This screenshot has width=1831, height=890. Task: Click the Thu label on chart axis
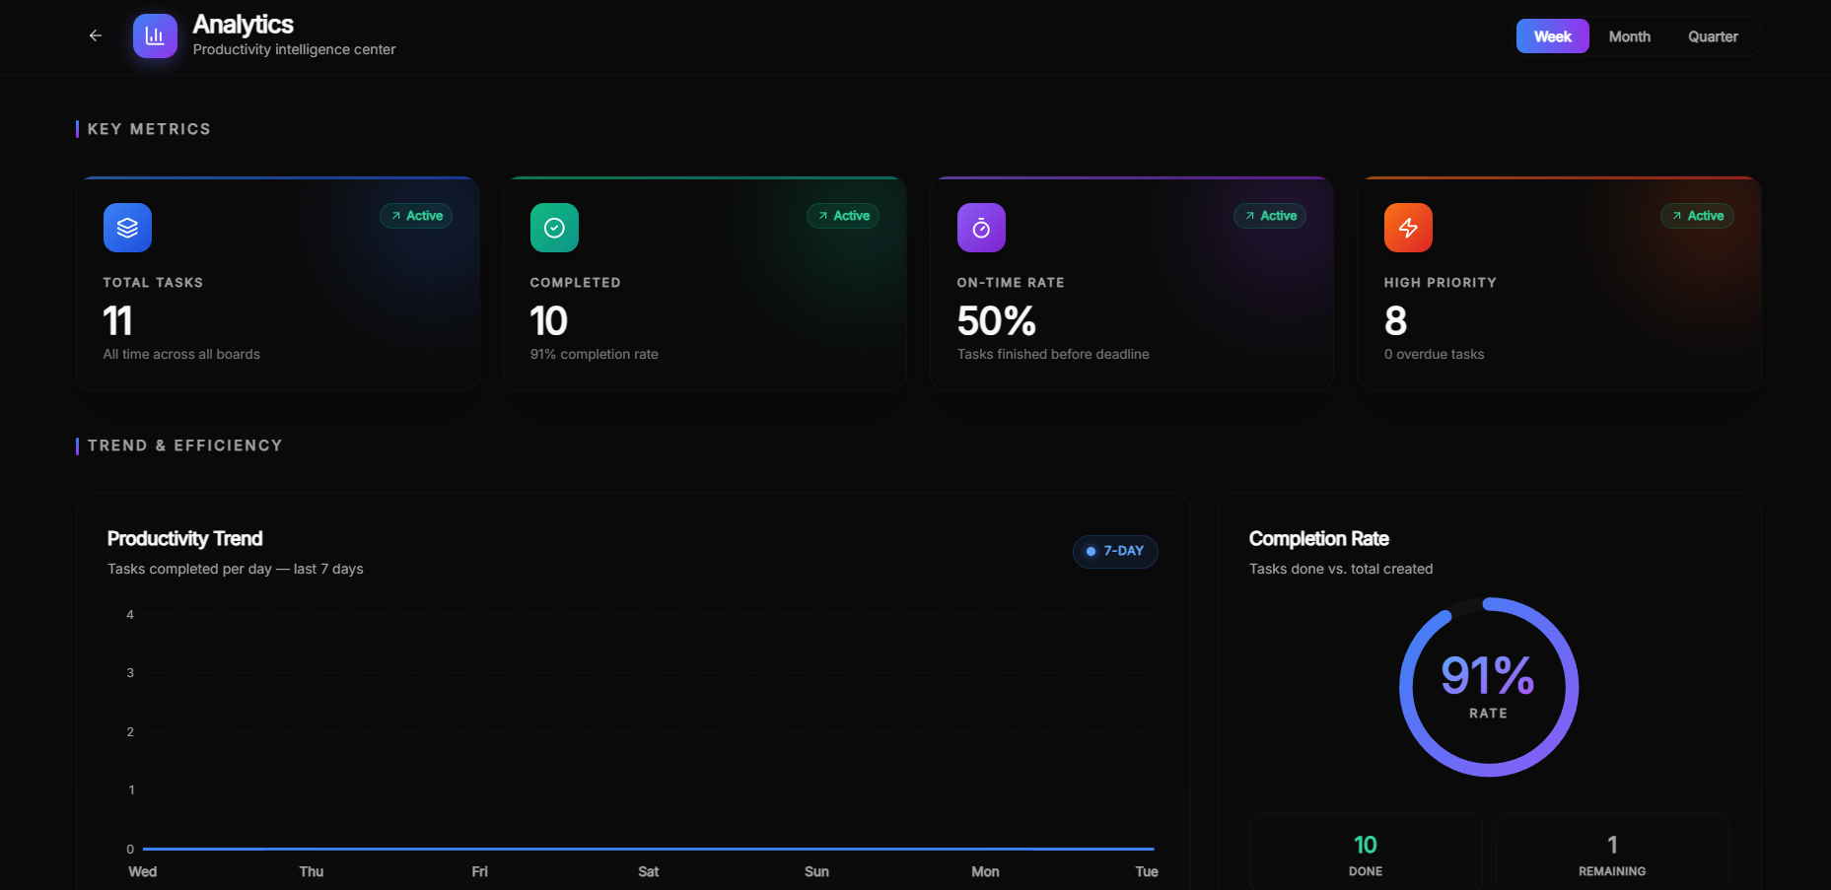[311, 871]
